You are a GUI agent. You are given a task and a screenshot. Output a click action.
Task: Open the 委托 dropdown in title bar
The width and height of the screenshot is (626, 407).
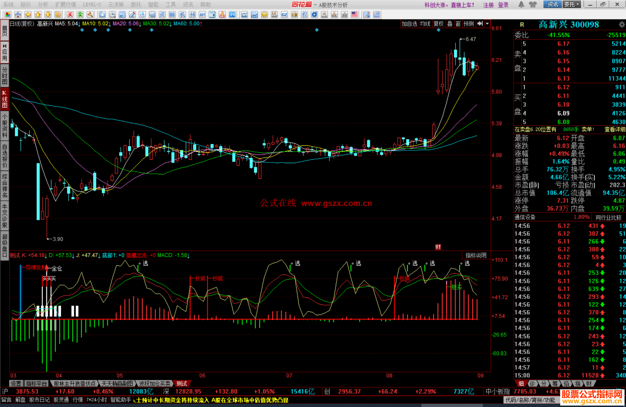click(572, 4)
